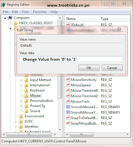Open the Help menu
This screenshot has height=147, width=133.
tap(54, 12)
